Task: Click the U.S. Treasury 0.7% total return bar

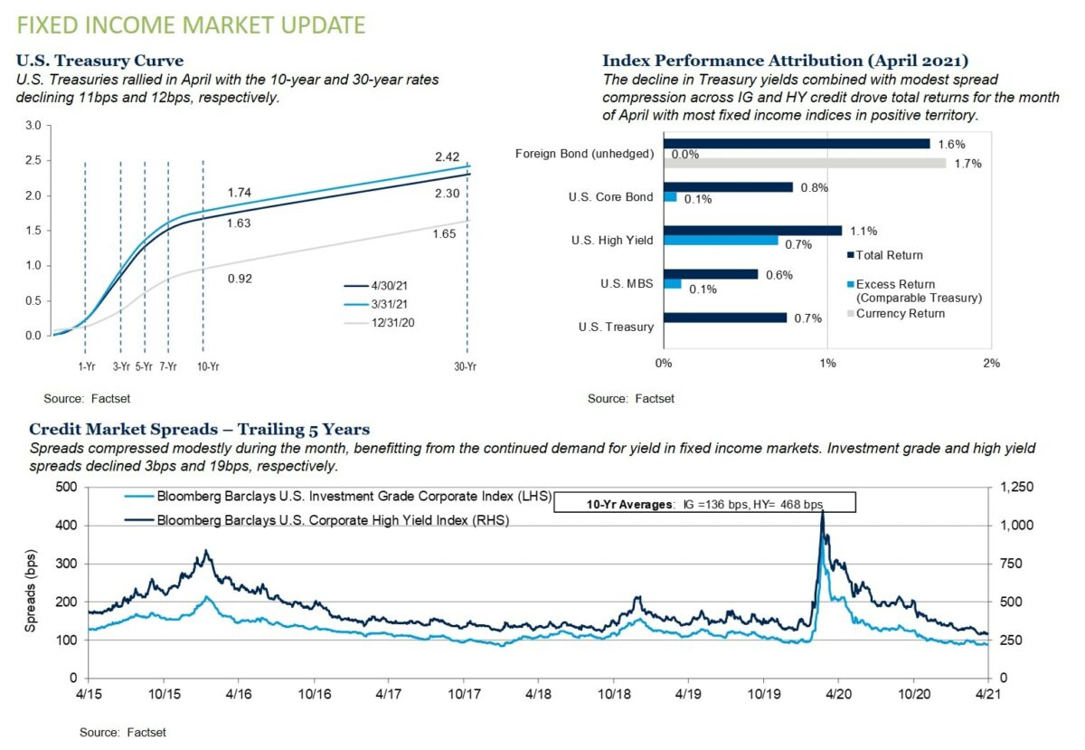Action: tap(725, 318)
